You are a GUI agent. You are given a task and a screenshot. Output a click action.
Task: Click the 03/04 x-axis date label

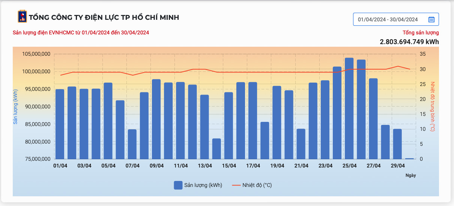84,166
